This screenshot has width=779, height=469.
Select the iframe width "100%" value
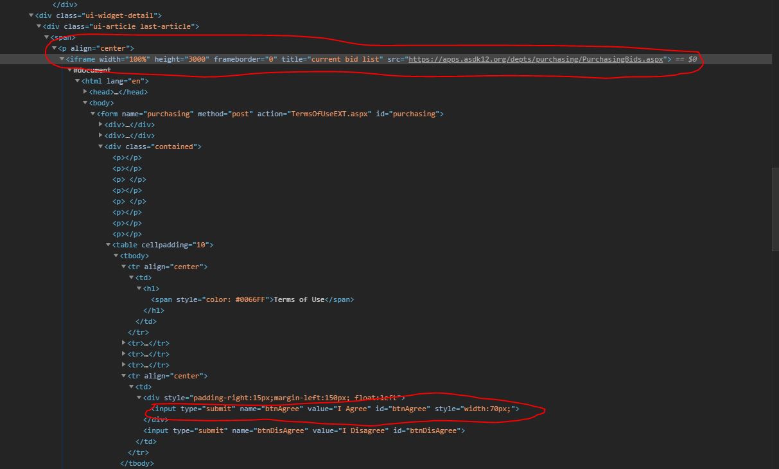pos(137,59)
